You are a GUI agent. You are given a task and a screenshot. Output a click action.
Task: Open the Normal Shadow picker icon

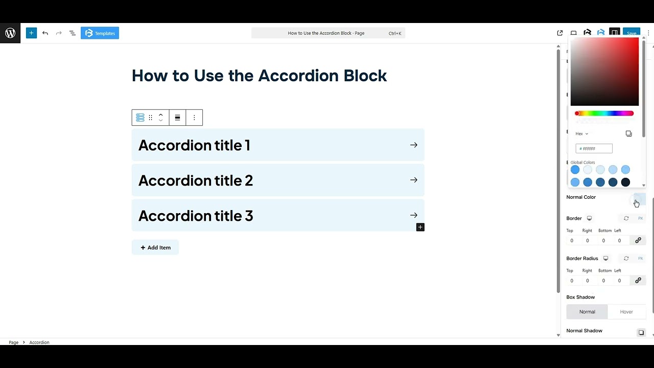click(641, 332)
